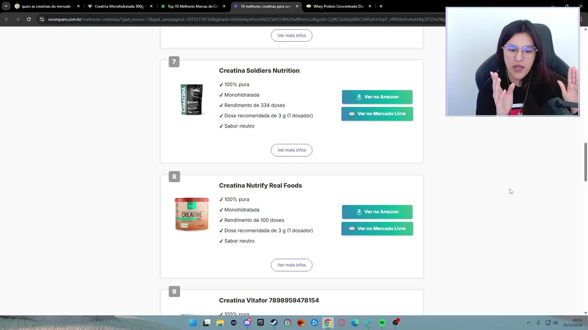Close the 'Whey Protein Concentrado' tab
The height and width of the screenshot is (330, 588).
(369, 6)
